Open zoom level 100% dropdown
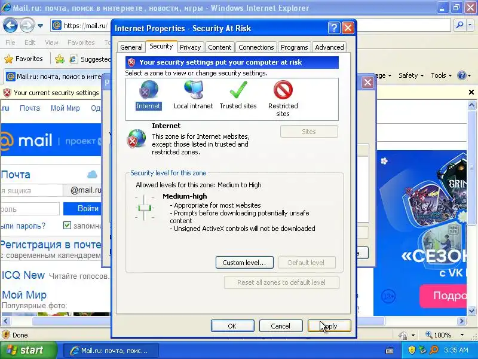The height and width of the screenshot is (359, 478). [x=462, y=335]
